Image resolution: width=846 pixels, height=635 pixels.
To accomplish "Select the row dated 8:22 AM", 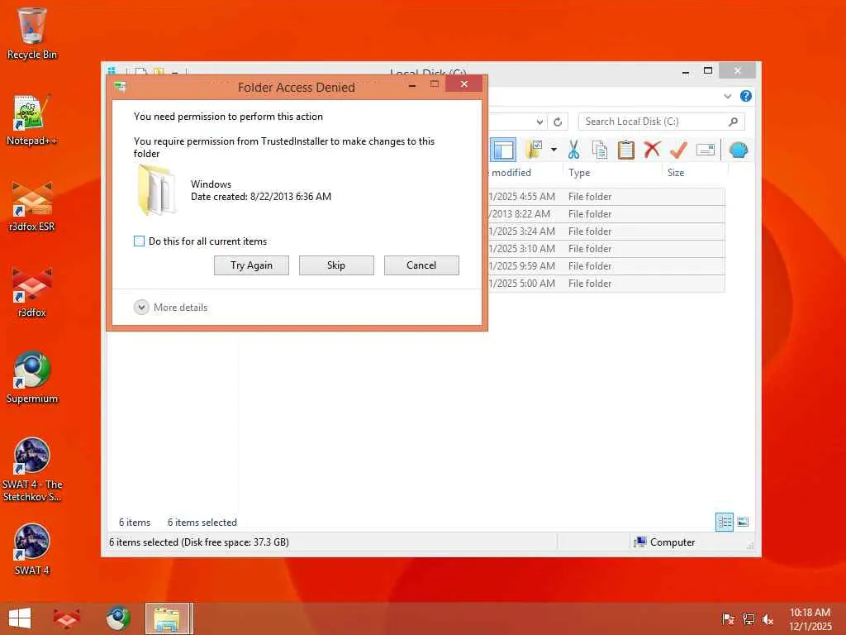I will [606, 214].
